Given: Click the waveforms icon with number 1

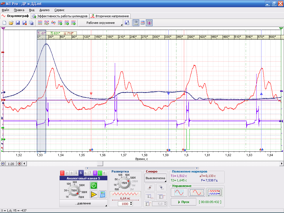Looking at the screenshot, I should pos(67,23).
